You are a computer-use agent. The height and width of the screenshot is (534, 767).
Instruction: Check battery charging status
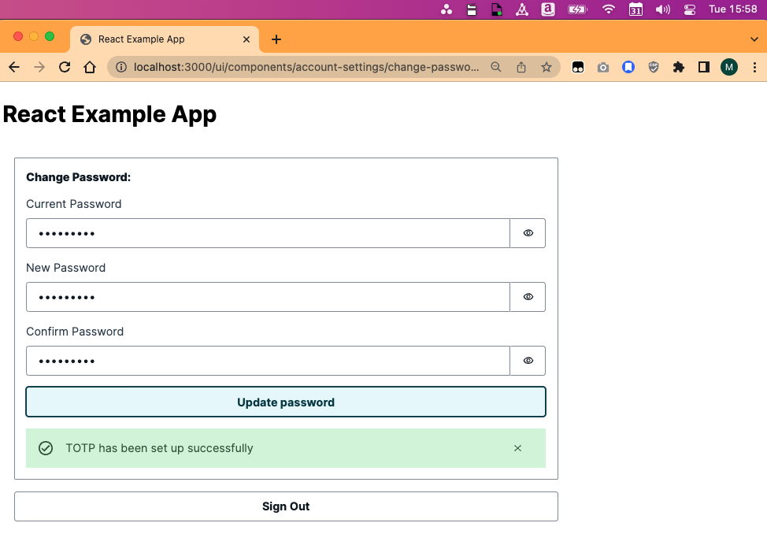point(577,9)
